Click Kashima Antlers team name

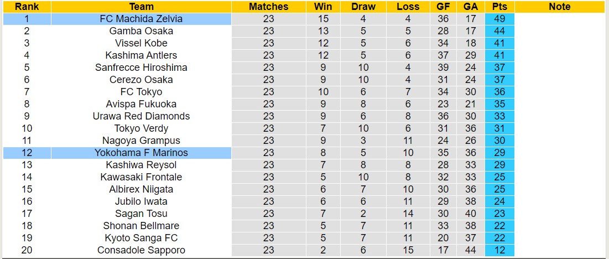click(x=141, y=55)
